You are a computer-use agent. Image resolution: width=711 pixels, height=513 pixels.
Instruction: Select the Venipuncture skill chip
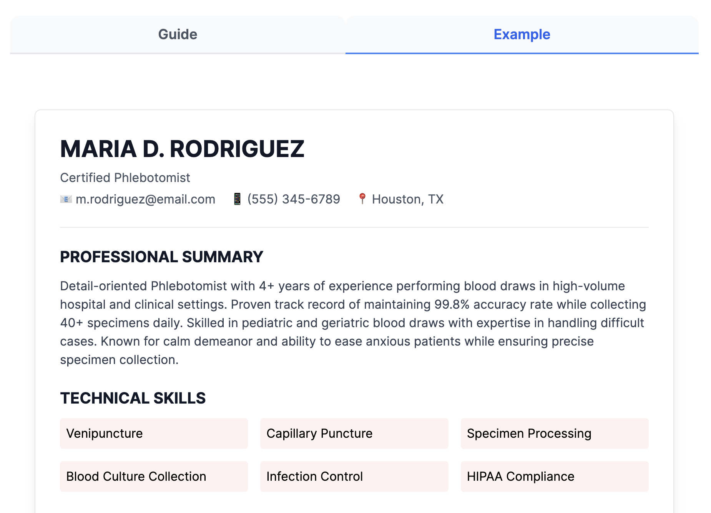tap(154, 434)
